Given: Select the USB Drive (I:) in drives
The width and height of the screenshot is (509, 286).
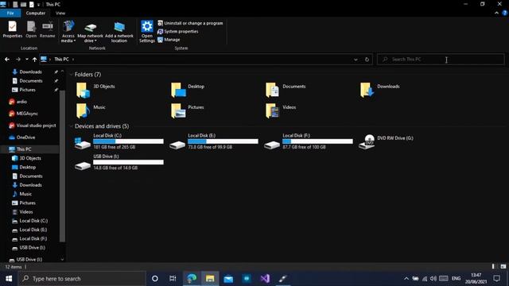Looking at the screenshot, I should [119, 162].
